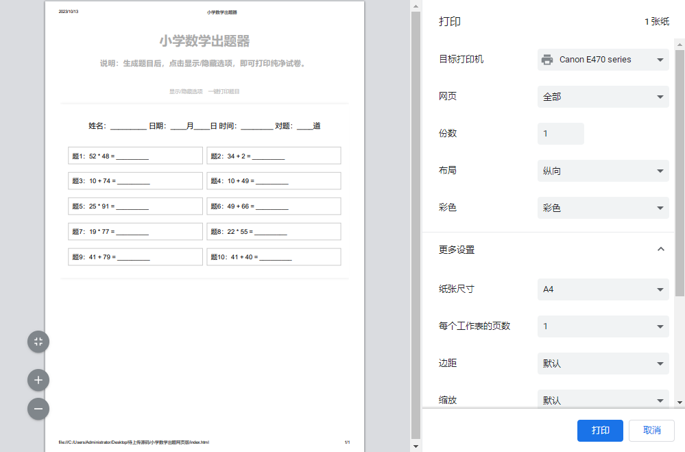The height and width of the screenshot is (452, 685).
Task: Click the fit-to-page preview icon
Action: tap(38, 342)
